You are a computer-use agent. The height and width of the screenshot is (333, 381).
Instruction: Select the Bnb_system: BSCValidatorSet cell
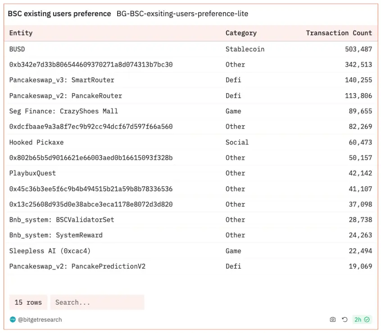pos(62,220)
